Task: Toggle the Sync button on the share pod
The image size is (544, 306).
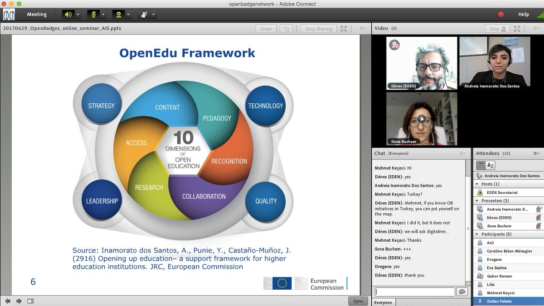Action: pyautogui.click(x=358, y=301)
